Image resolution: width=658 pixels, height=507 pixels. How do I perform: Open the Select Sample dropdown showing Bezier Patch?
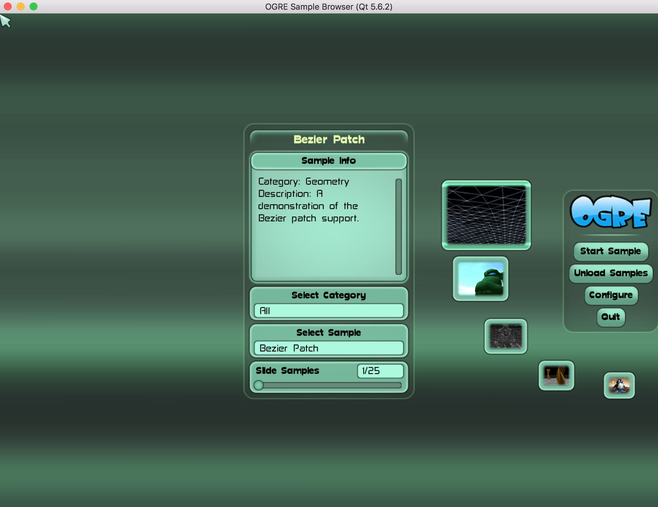tap(328, 348)
